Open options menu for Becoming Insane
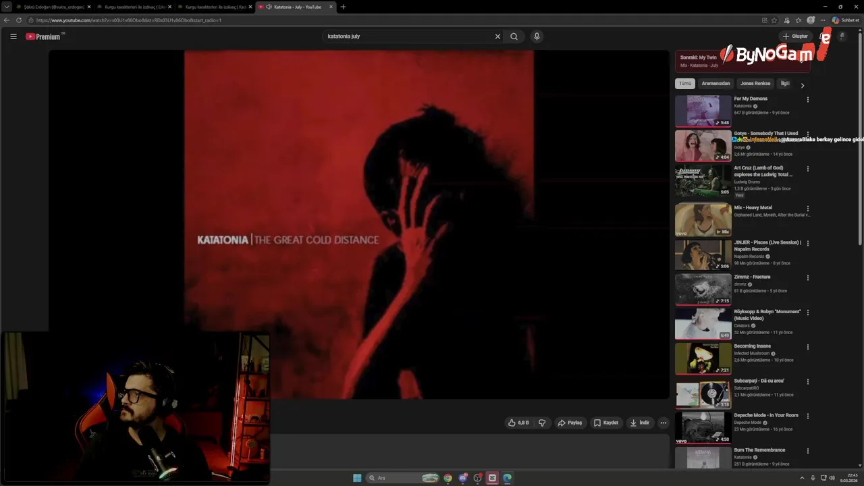Image resolution: width=864 pixels, height=486 pixels. [x=807, y=347]
